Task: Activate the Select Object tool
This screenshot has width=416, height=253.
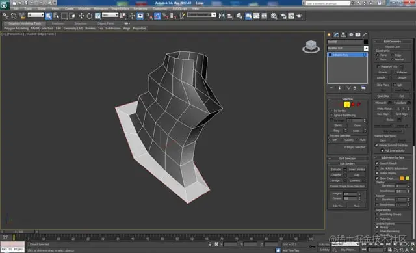Action: [x=49, y=16]
